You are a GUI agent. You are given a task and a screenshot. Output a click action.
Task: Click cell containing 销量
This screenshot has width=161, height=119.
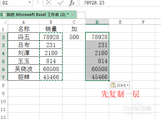pos(51,28)
